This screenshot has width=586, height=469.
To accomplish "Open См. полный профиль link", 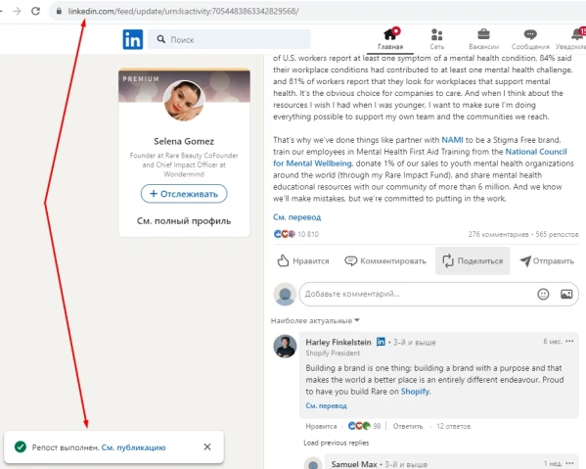I will [x=184, y=221].
